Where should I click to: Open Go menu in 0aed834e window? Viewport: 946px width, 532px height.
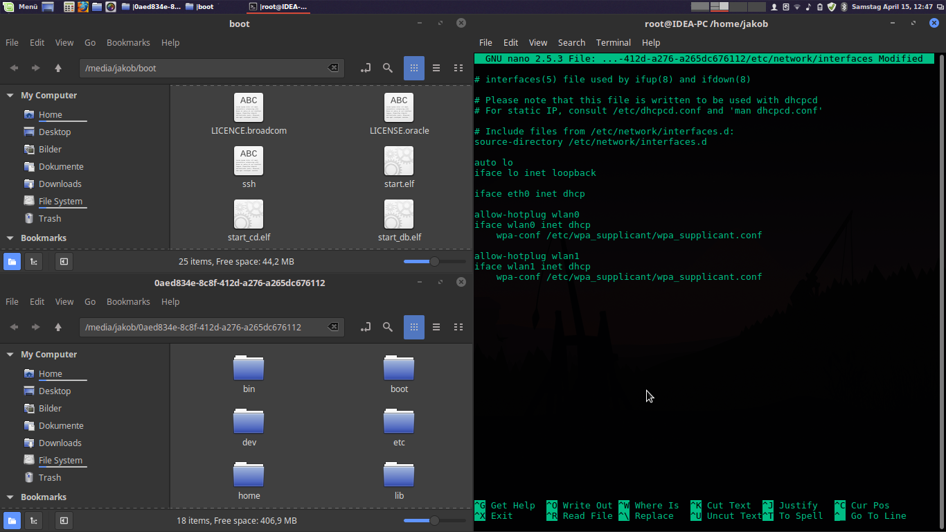(x=90, y=301)
